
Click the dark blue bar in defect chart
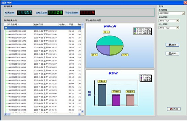(102, 95)
